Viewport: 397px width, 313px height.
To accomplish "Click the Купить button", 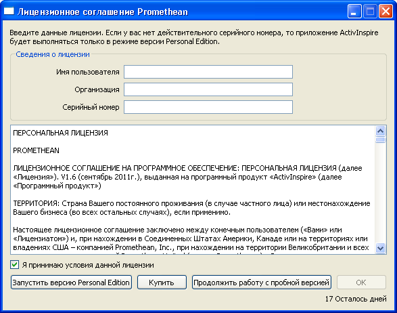I will coord(162,283).
